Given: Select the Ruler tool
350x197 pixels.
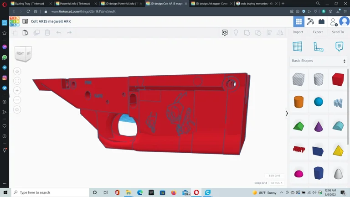Looking at the screenshot, I should pos(318,47).
